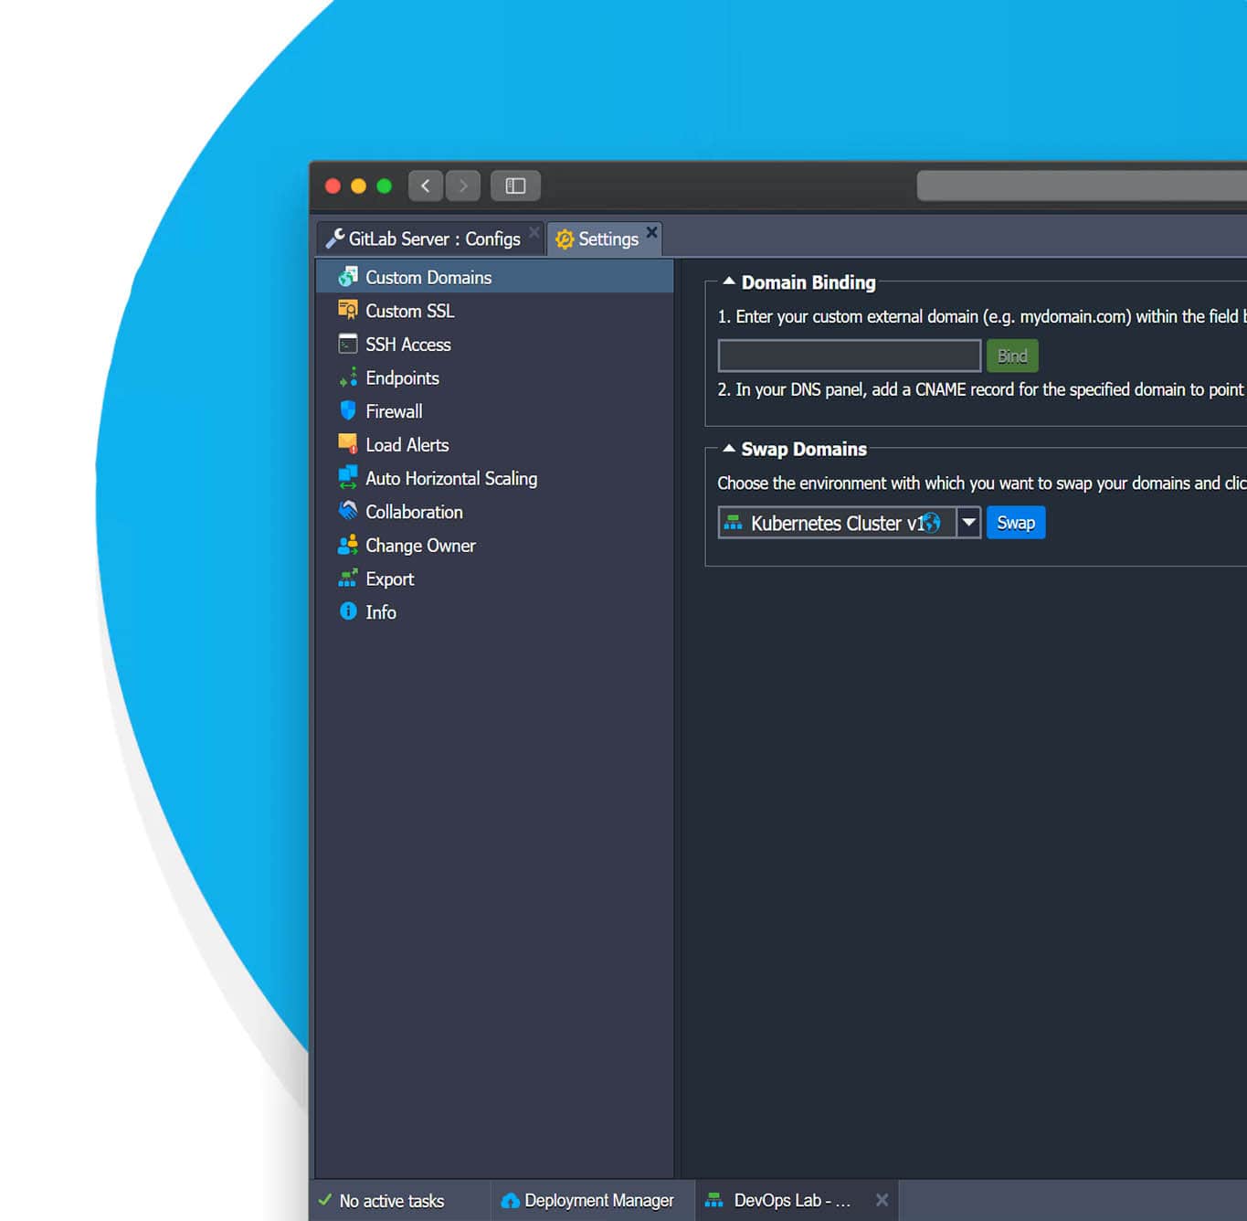1247x1221 pixels.
Task: Click the Auto Horizontal Scaling icon
Action: [x=348, y=477]
